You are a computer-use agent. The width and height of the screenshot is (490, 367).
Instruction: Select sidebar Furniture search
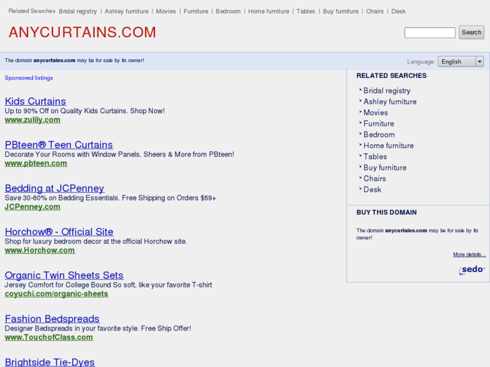[378, 123]
